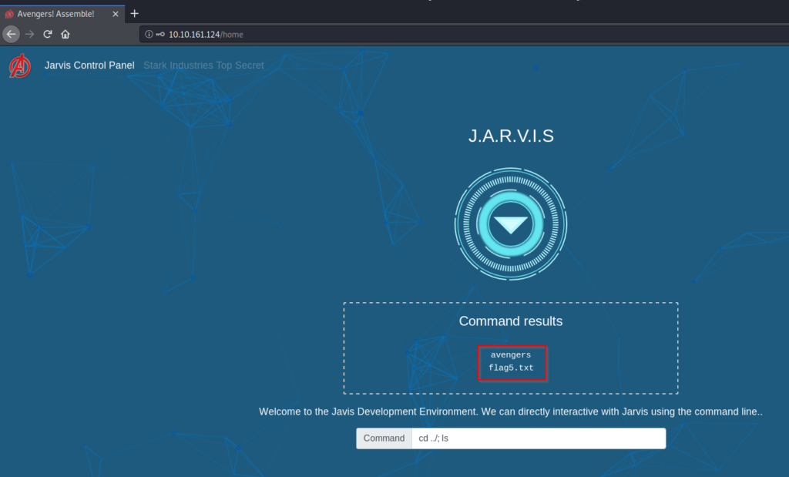
Task: Close the Avengers! Assemble! tab
Action: pos(116,14)
